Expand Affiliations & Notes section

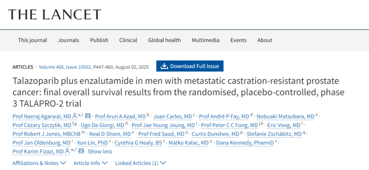pyautogui.click(x=39, y=163)
